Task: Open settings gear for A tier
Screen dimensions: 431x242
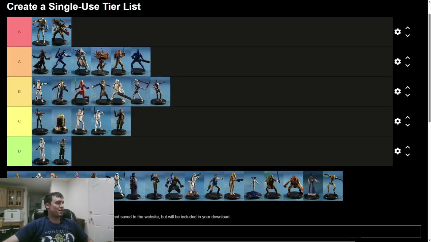Action: (x=398, y=62)
